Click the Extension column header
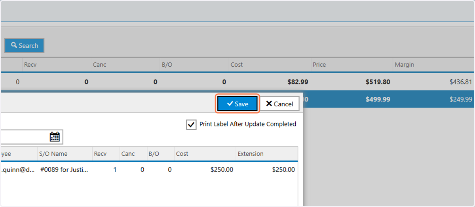 (266, 154)
